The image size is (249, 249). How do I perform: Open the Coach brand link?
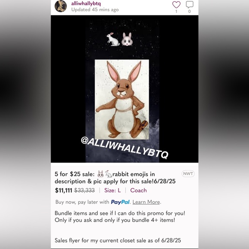[139, 190]
